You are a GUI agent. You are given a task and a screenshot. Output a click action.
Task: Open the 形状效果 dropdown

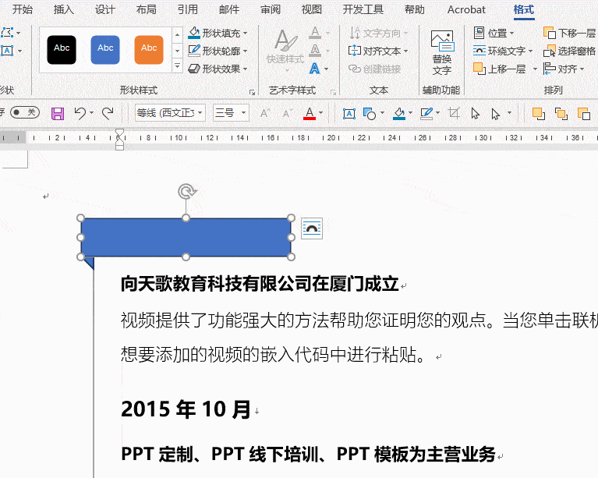(218, 69)
